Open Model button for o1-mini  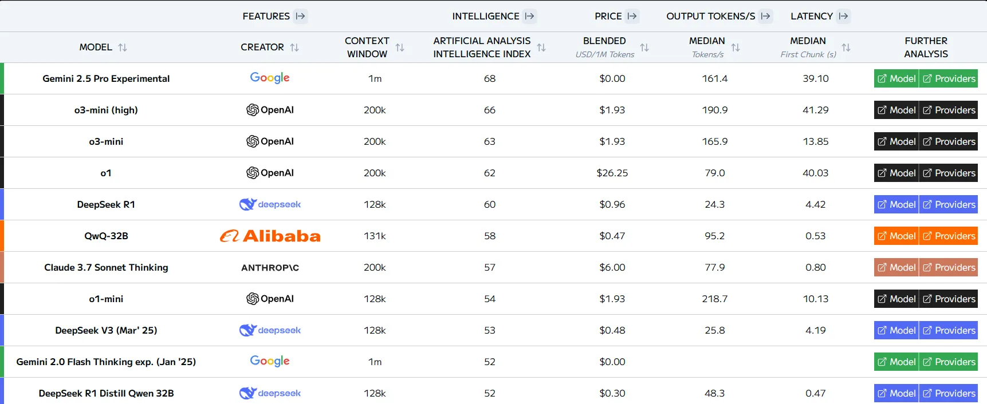(x=896, y=299)
